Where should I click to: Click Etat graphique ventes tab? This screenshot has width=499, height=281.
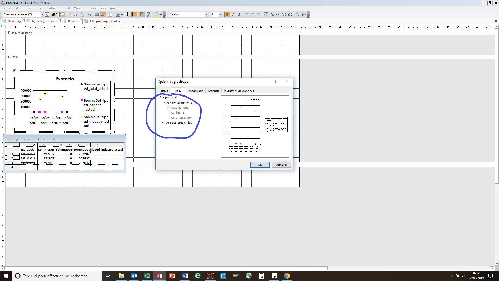point(104,21)
